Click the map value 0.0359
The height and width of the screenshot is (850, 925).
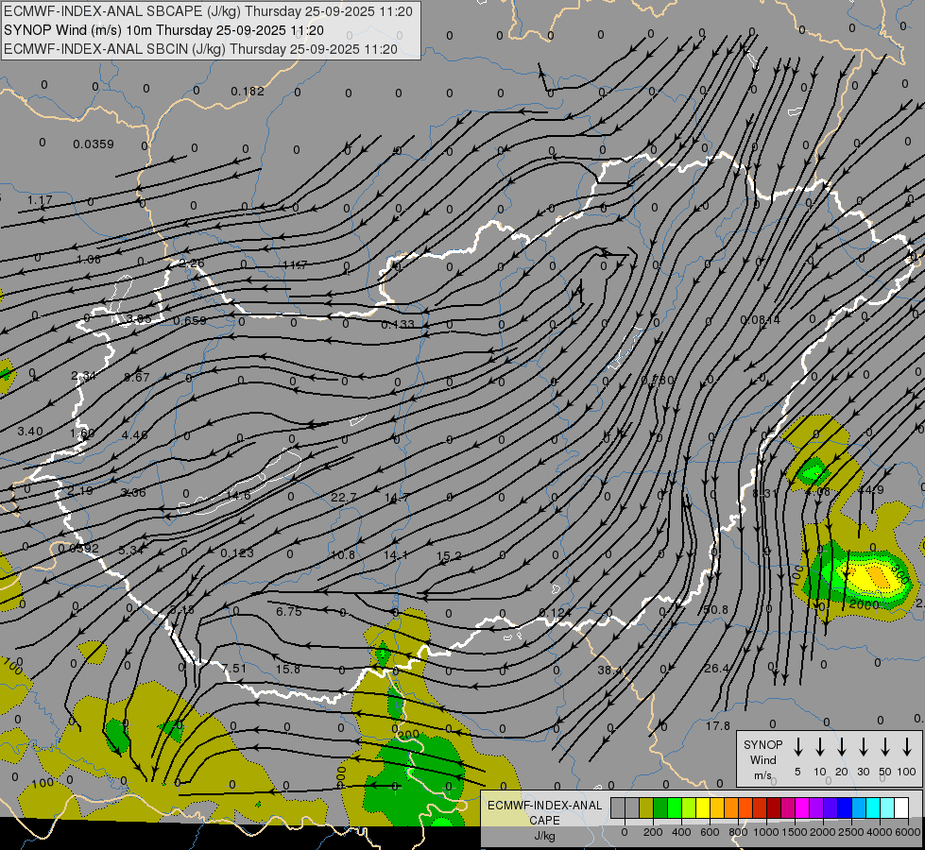point(94,144)
